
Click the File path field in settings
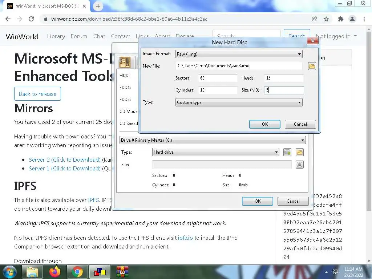point(222,165)
